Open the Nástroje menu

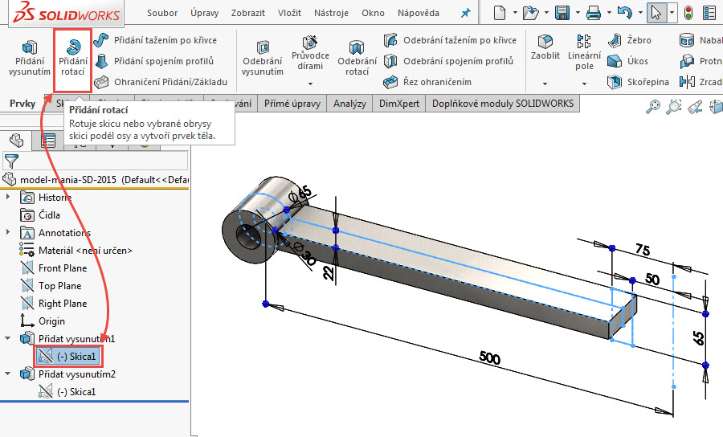tap(333, 14)
